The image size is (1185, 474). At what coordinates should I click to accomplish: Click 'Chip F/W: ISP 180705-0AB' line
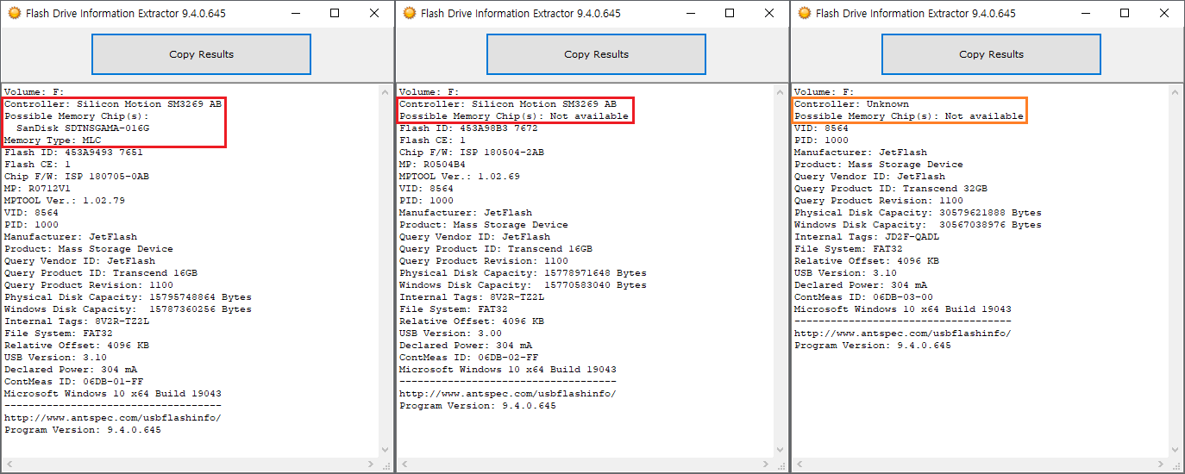pyautogui.click(x=77, y=176)
